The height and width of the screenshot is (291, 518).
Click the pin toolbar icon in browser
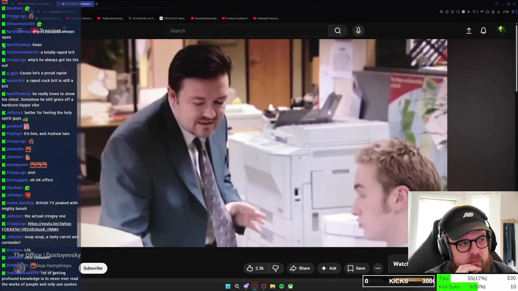(x=452, y=12)
